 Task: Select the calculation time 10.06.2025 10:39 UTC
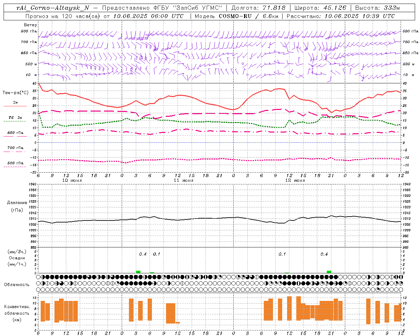click(x=360, y=16)
